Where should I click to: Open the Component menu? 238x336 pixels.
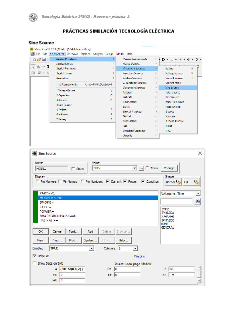[x=57, y=54]
